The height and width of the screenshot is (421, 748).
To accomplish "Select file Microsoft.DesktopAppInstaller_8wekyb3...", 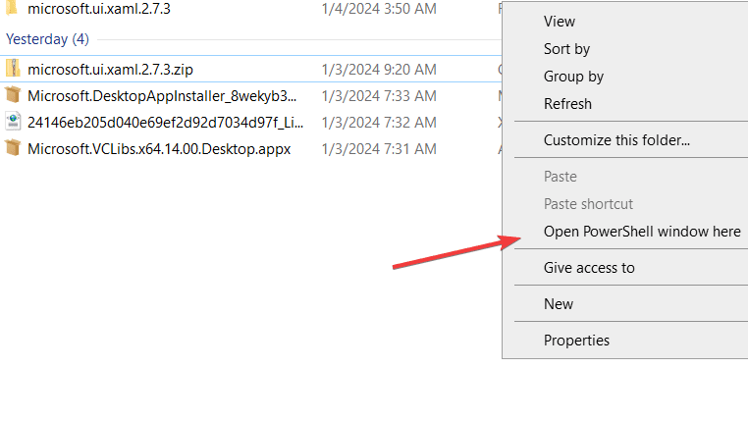I will (x=162, y=96).
